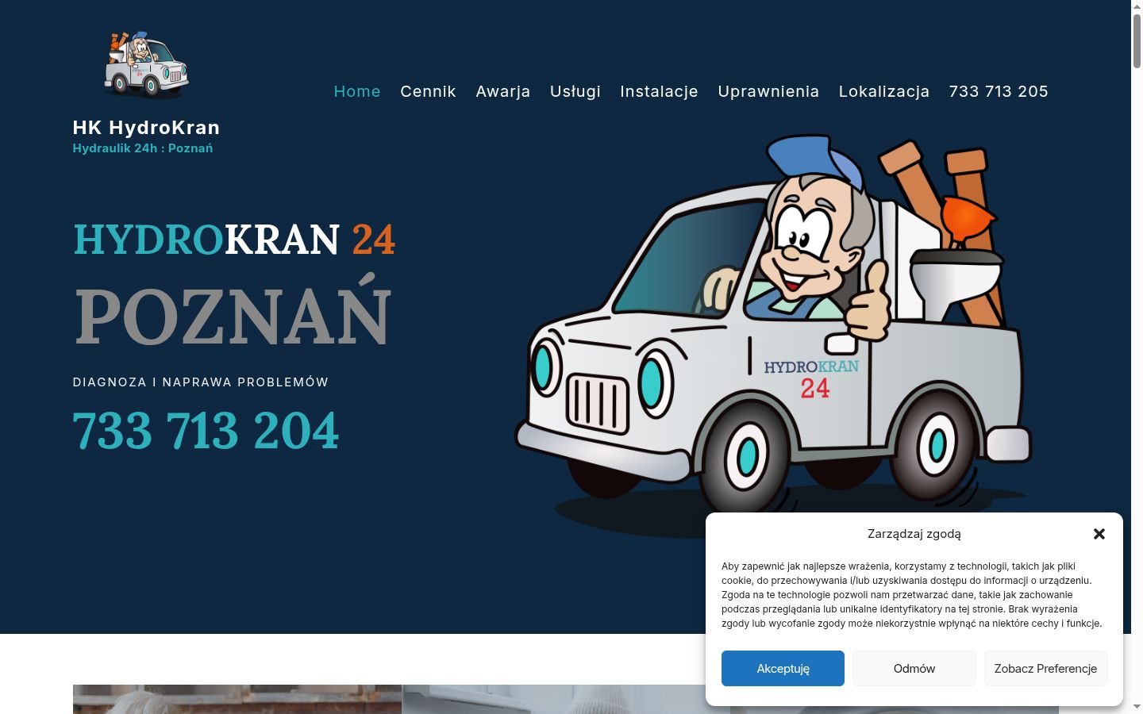Click the POZNAŃ heading text
This screenshot has width=1143, height=714.
click(x=233, y=311)
